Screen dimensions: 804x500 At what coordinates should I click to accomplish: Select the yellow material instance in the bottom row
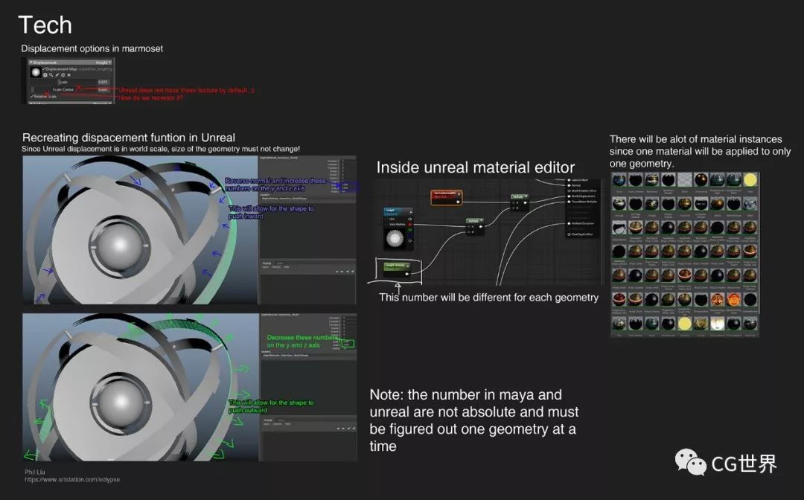click(685, 323)
